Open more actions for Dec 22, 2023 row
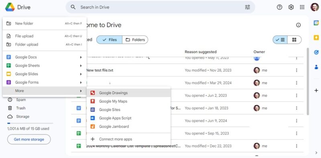Image resolution: width=321 pixels, height=158 pixels. click(297, 146)
